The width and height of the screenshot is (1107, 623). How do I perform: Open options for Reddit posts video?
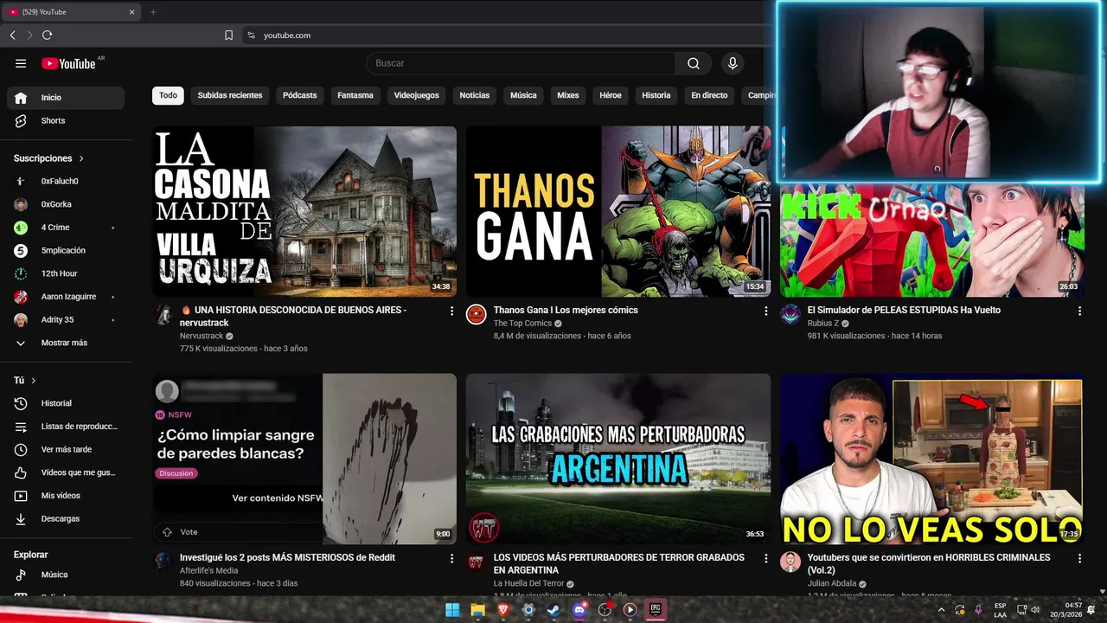451,558
